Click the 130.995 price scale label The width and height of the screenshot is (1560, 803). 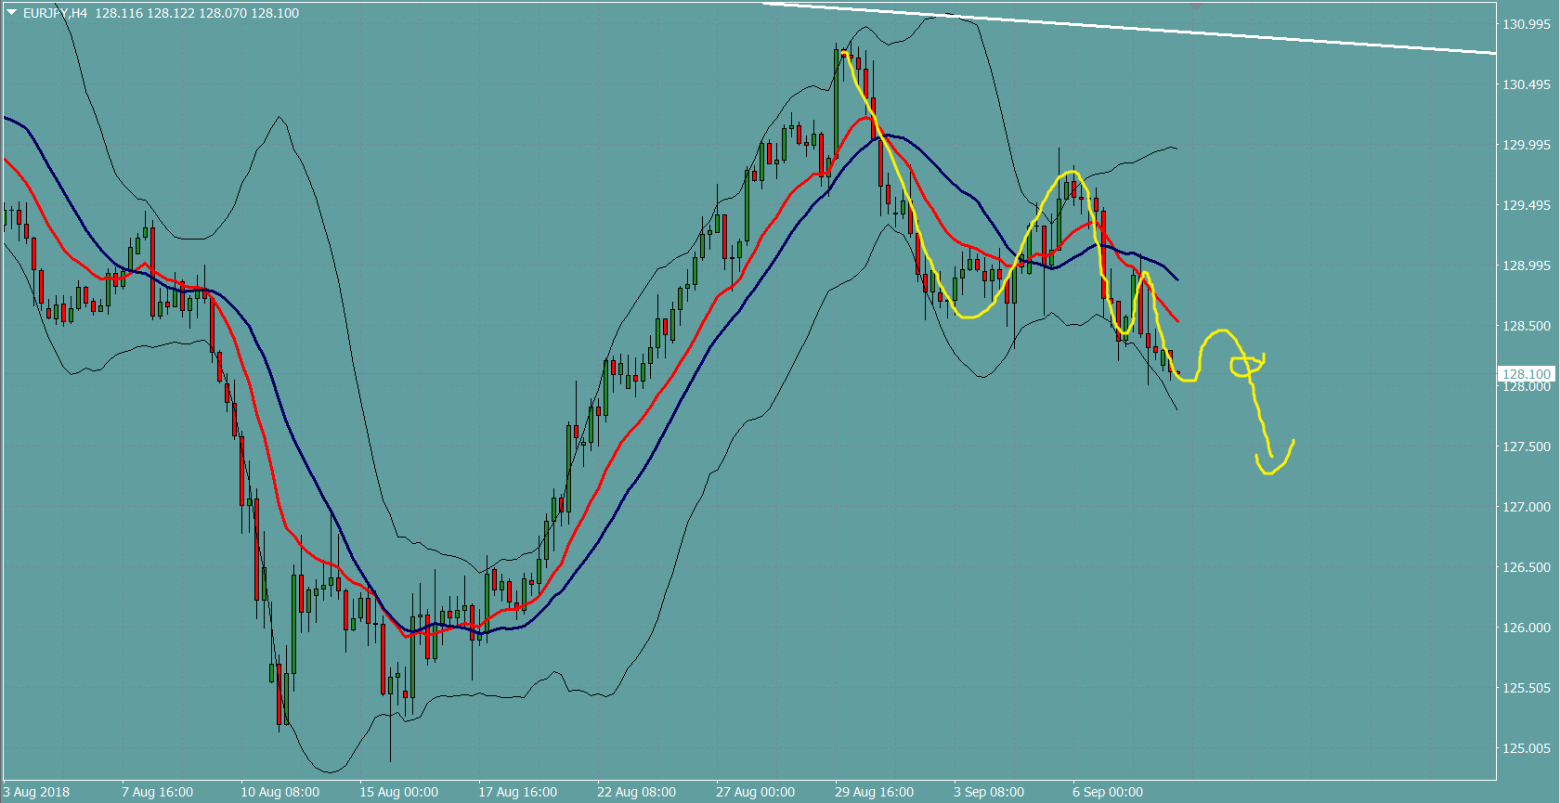point(1526,24)
